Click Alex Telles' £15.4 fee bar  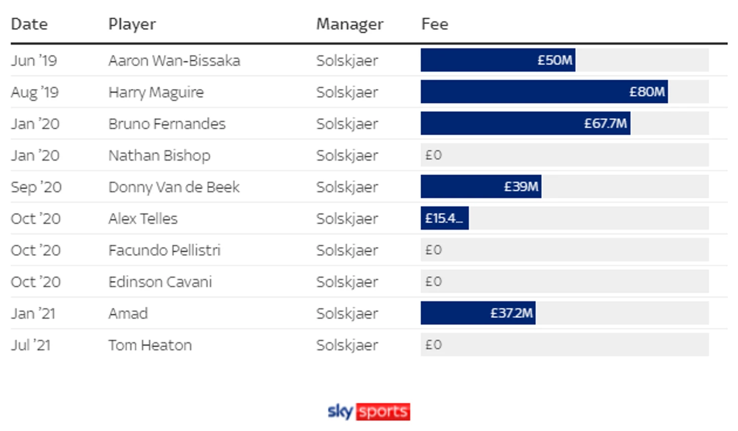pyautogui.click(x=444, y=218)
